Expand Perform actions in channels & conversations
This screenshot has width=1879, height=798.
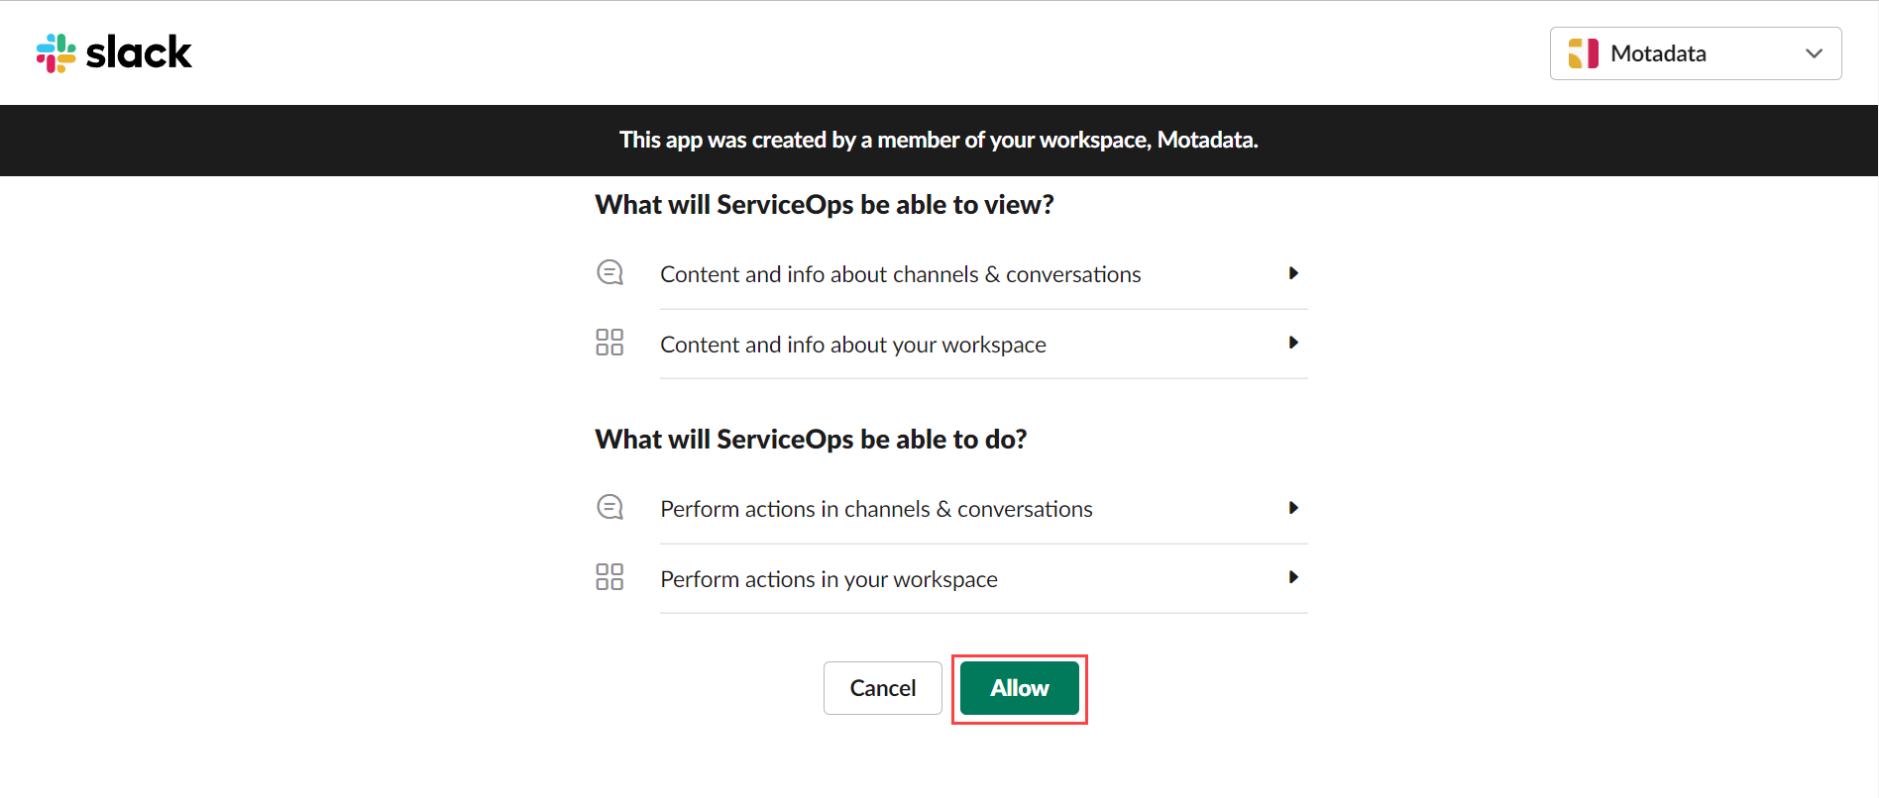[x=1293, y=507]
